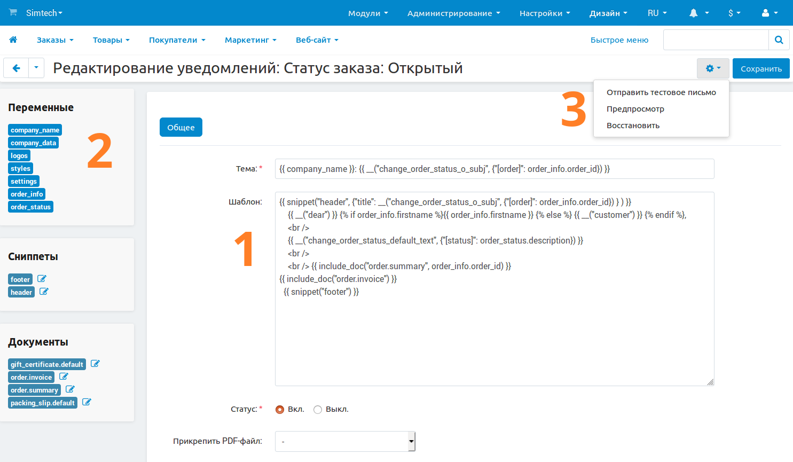Edit the header snippet via pencil icon
793x462 pixels.
click(x=44, y=292)
